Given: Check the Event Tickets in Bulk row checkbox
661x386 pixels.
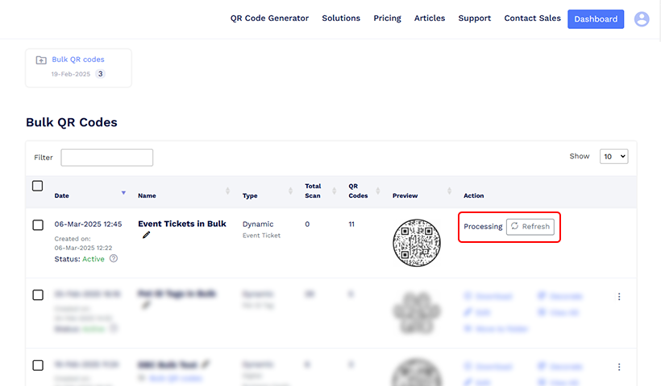Looking at the screenshot, I should [x=38, y=225].
